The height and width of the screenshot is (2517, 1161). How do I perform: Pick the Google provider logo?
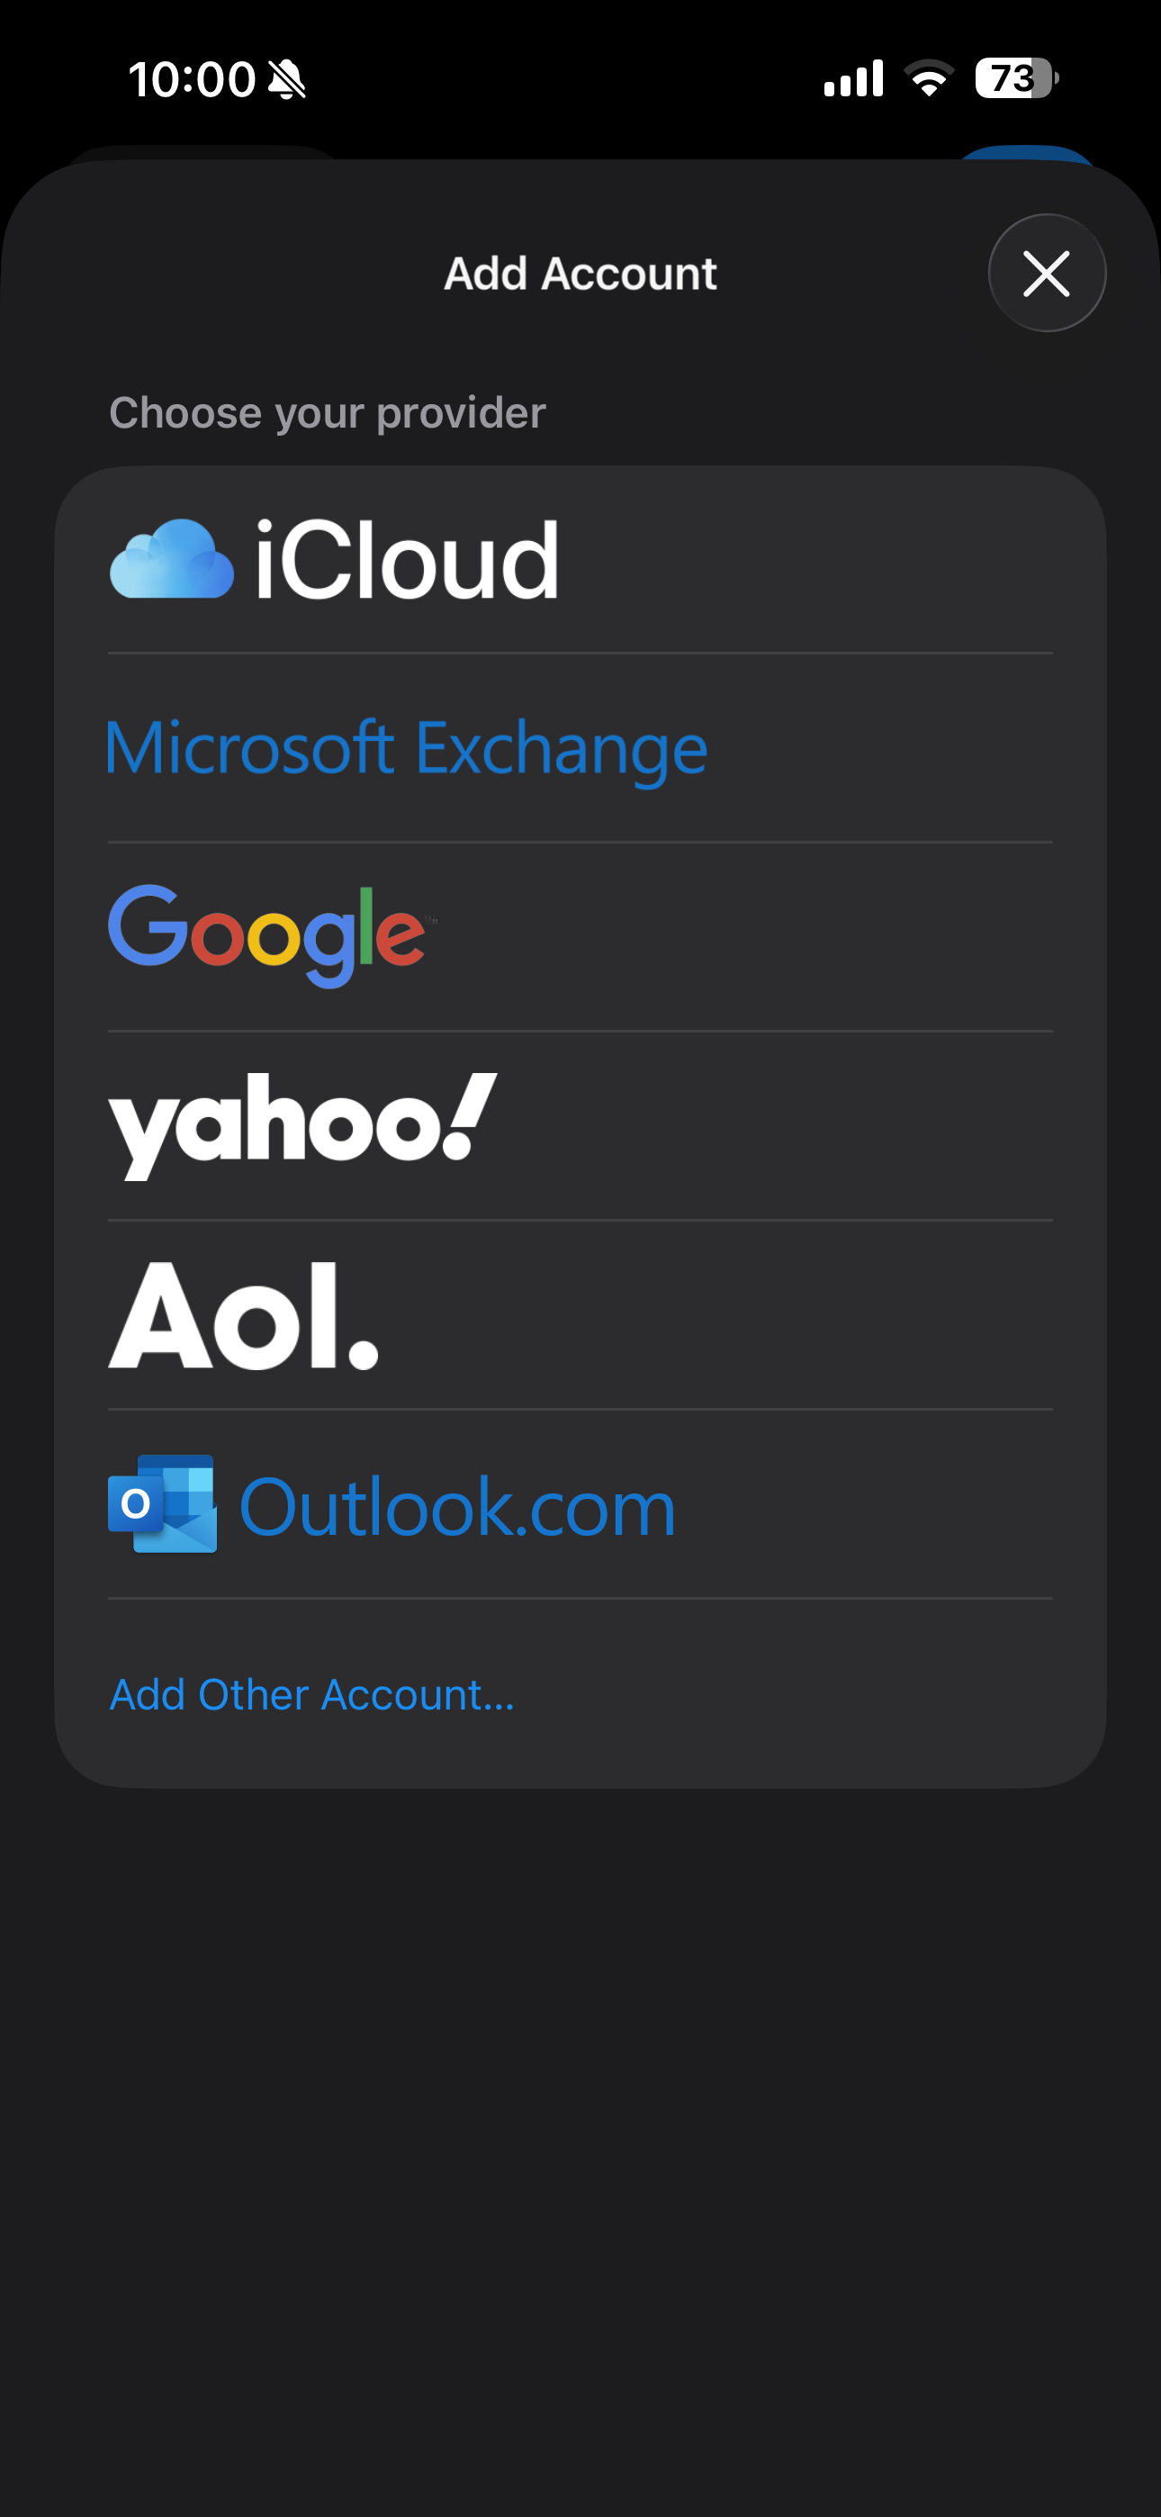point(271,934)
